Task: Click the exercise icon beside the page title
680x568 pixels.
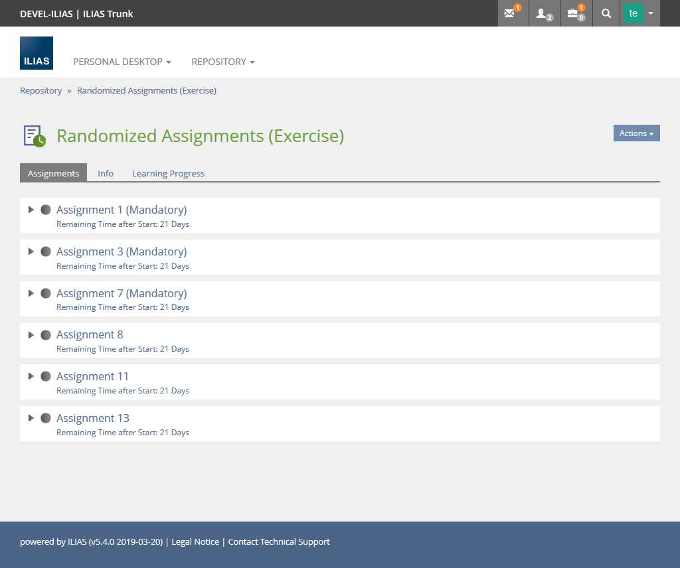Action: tap(35, 136)
